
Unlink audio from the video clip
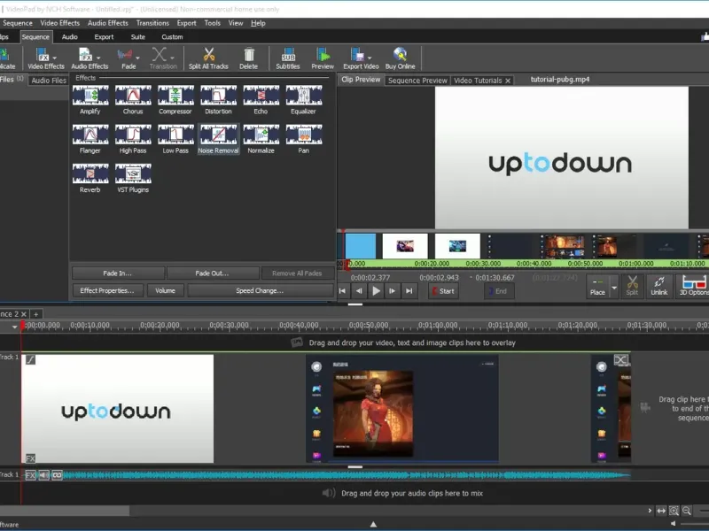point(658,282)
